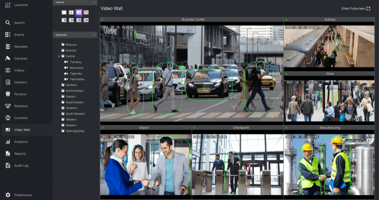The width and height of the screenshot is (379, 200).
Task: Click the Basmanny camera icon
Action: [66, 68]
